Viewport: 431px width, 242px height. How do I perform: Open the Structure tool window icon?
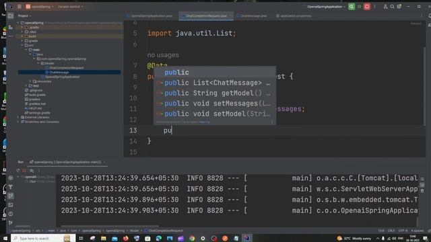tap(11, 28)
